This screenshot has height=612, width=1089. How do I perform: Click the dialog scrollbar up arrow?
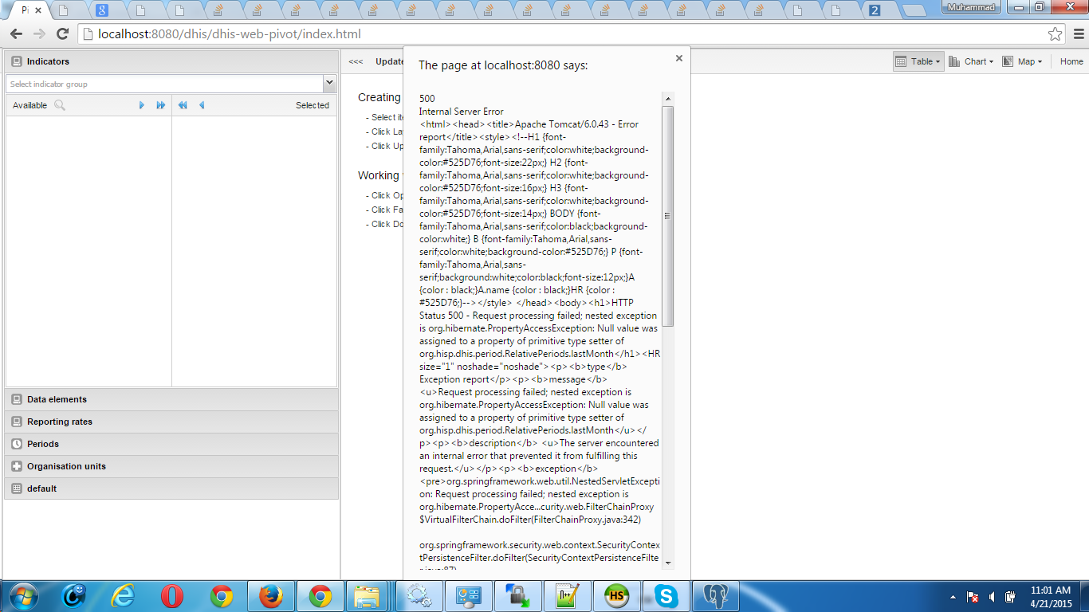tap(668, 99)
